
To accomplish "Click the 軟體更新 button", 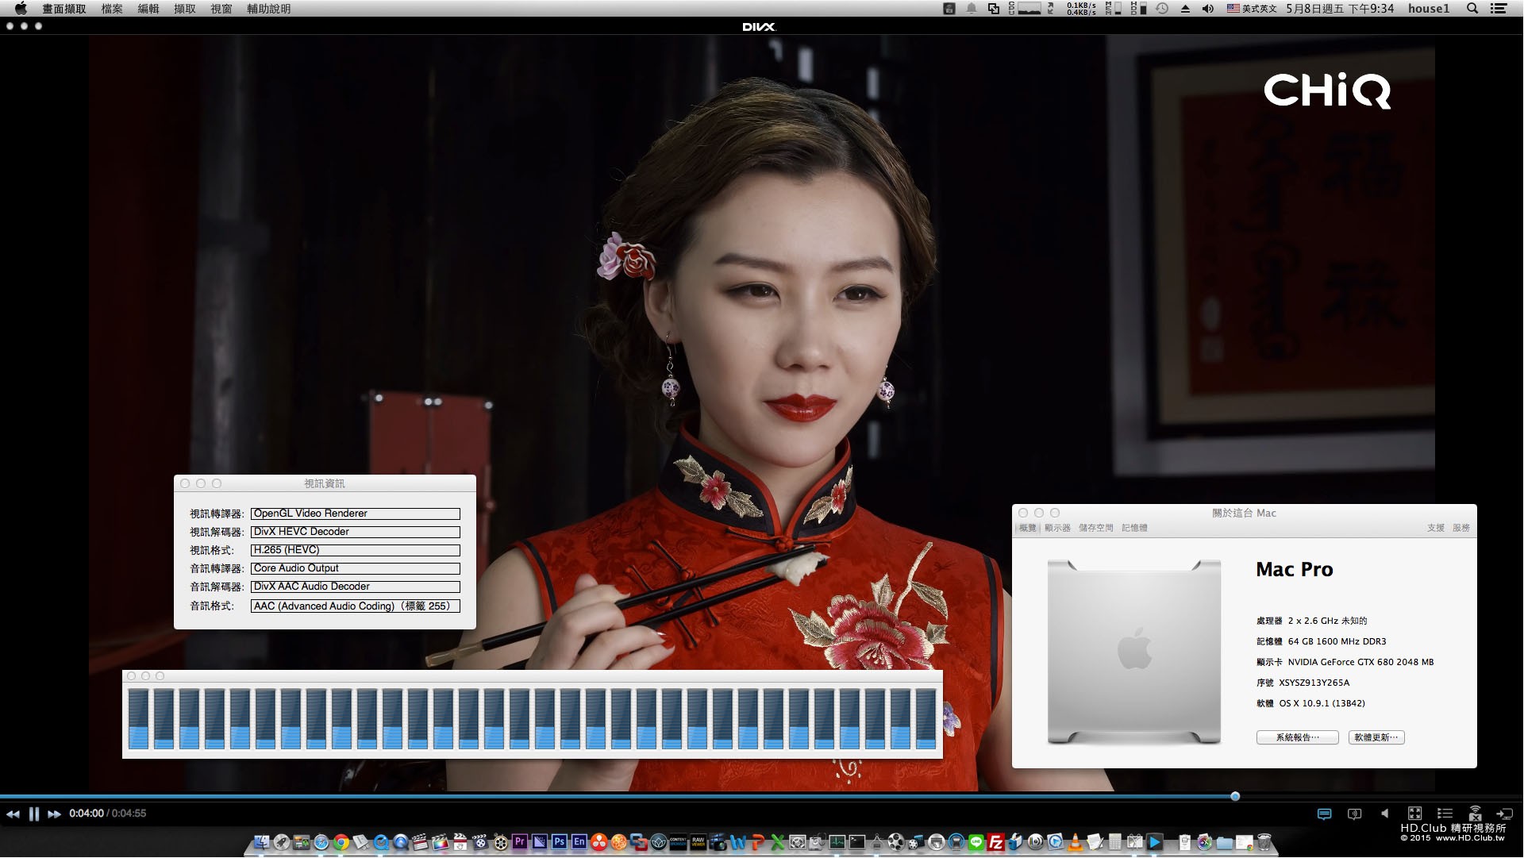I will tap(1376, 738).
